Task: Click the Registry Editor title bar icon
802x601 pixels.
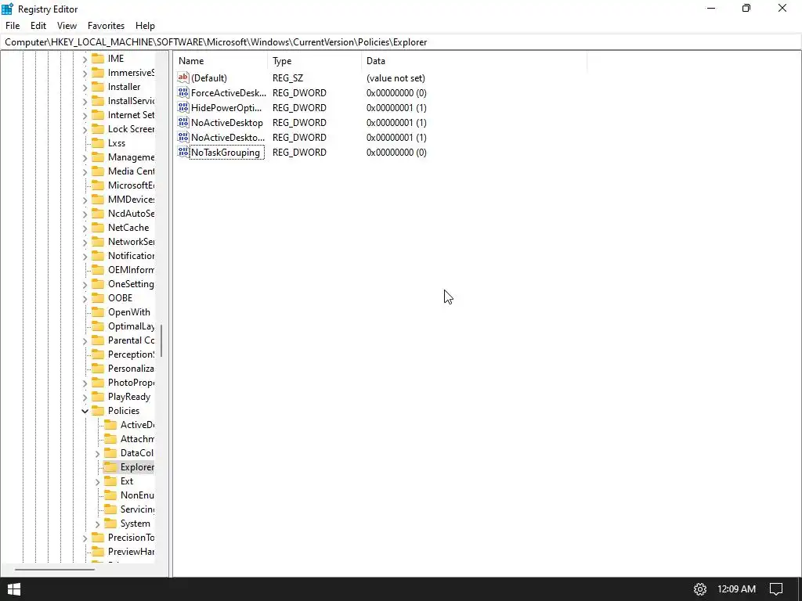Action: click(x=8, y=9)
